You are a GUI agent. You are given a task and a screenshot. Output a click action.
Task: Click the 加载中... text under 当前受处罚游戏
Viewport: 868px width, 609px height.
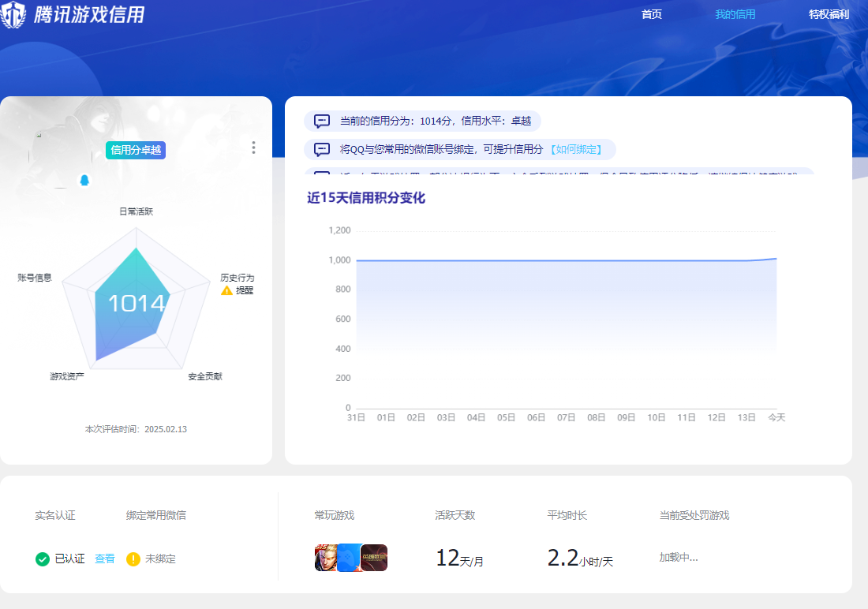coord(679,558)
